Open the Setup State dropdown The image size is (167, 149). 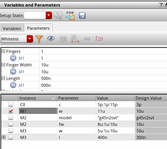point(49,15)
